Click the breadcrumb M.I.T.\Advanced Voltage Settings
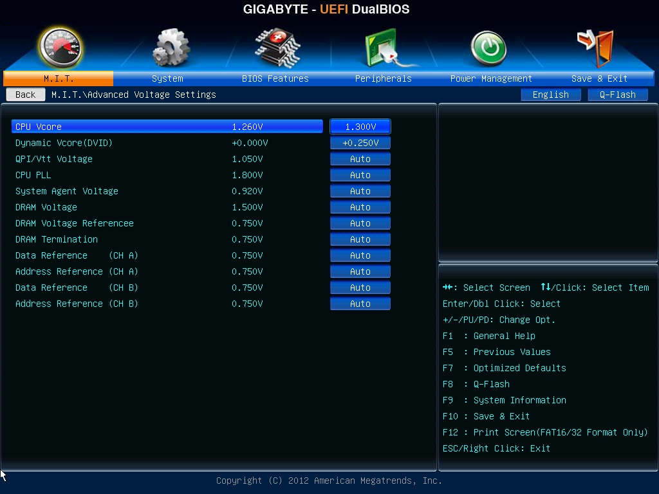 (x=134, y=95)
